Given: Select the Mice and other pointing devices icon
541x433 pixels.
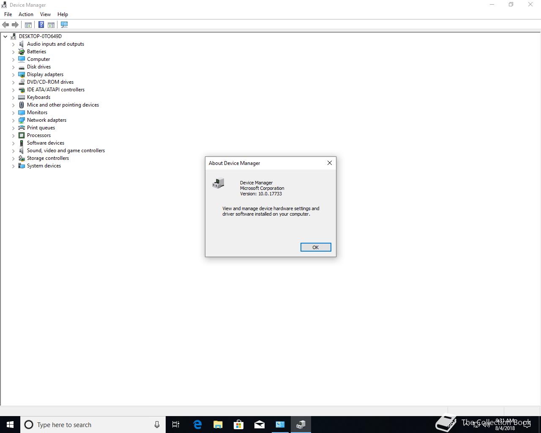Looking at the screenshot, I should [22, 105].
